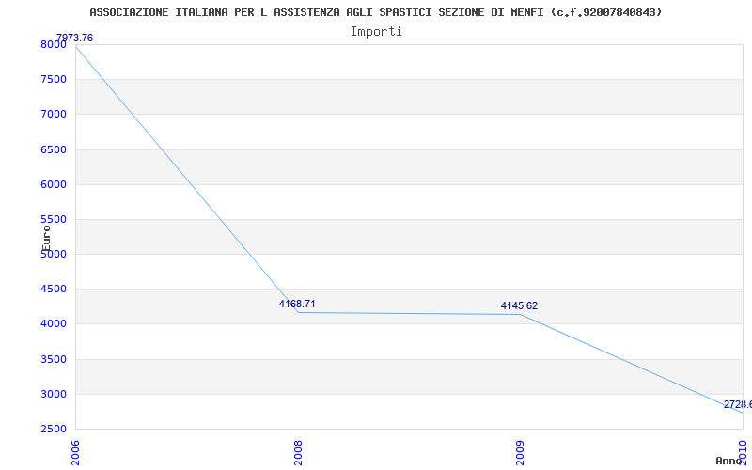Screen dimensions: 752x470
Task: Click y-axis tick label 4500
Action: click(x=53, y=290)
